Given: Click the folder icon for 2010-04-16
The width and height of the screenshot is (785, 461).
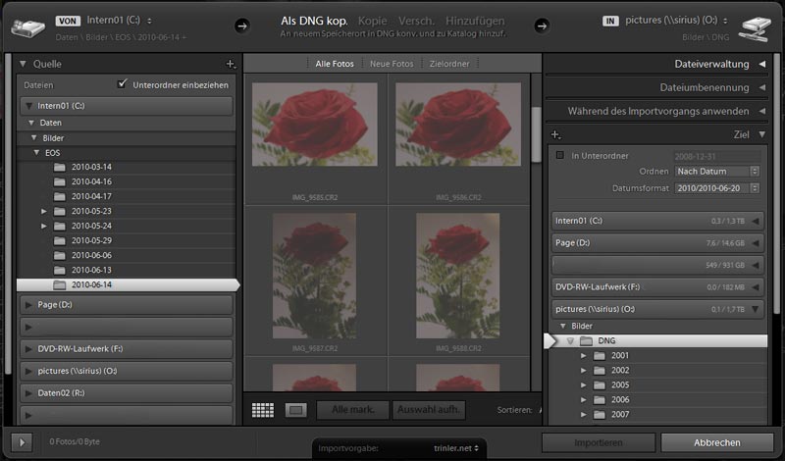Looking at the screenshot, I should tap(60, 181).
